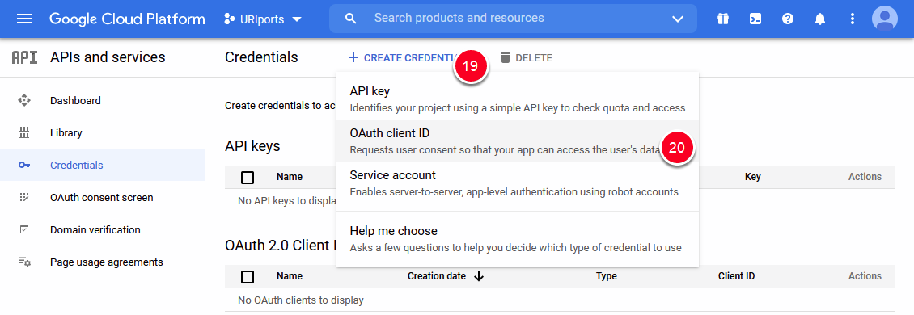
Task: Activate Cloud Shell terminal icon
Action: coord(755,19)
